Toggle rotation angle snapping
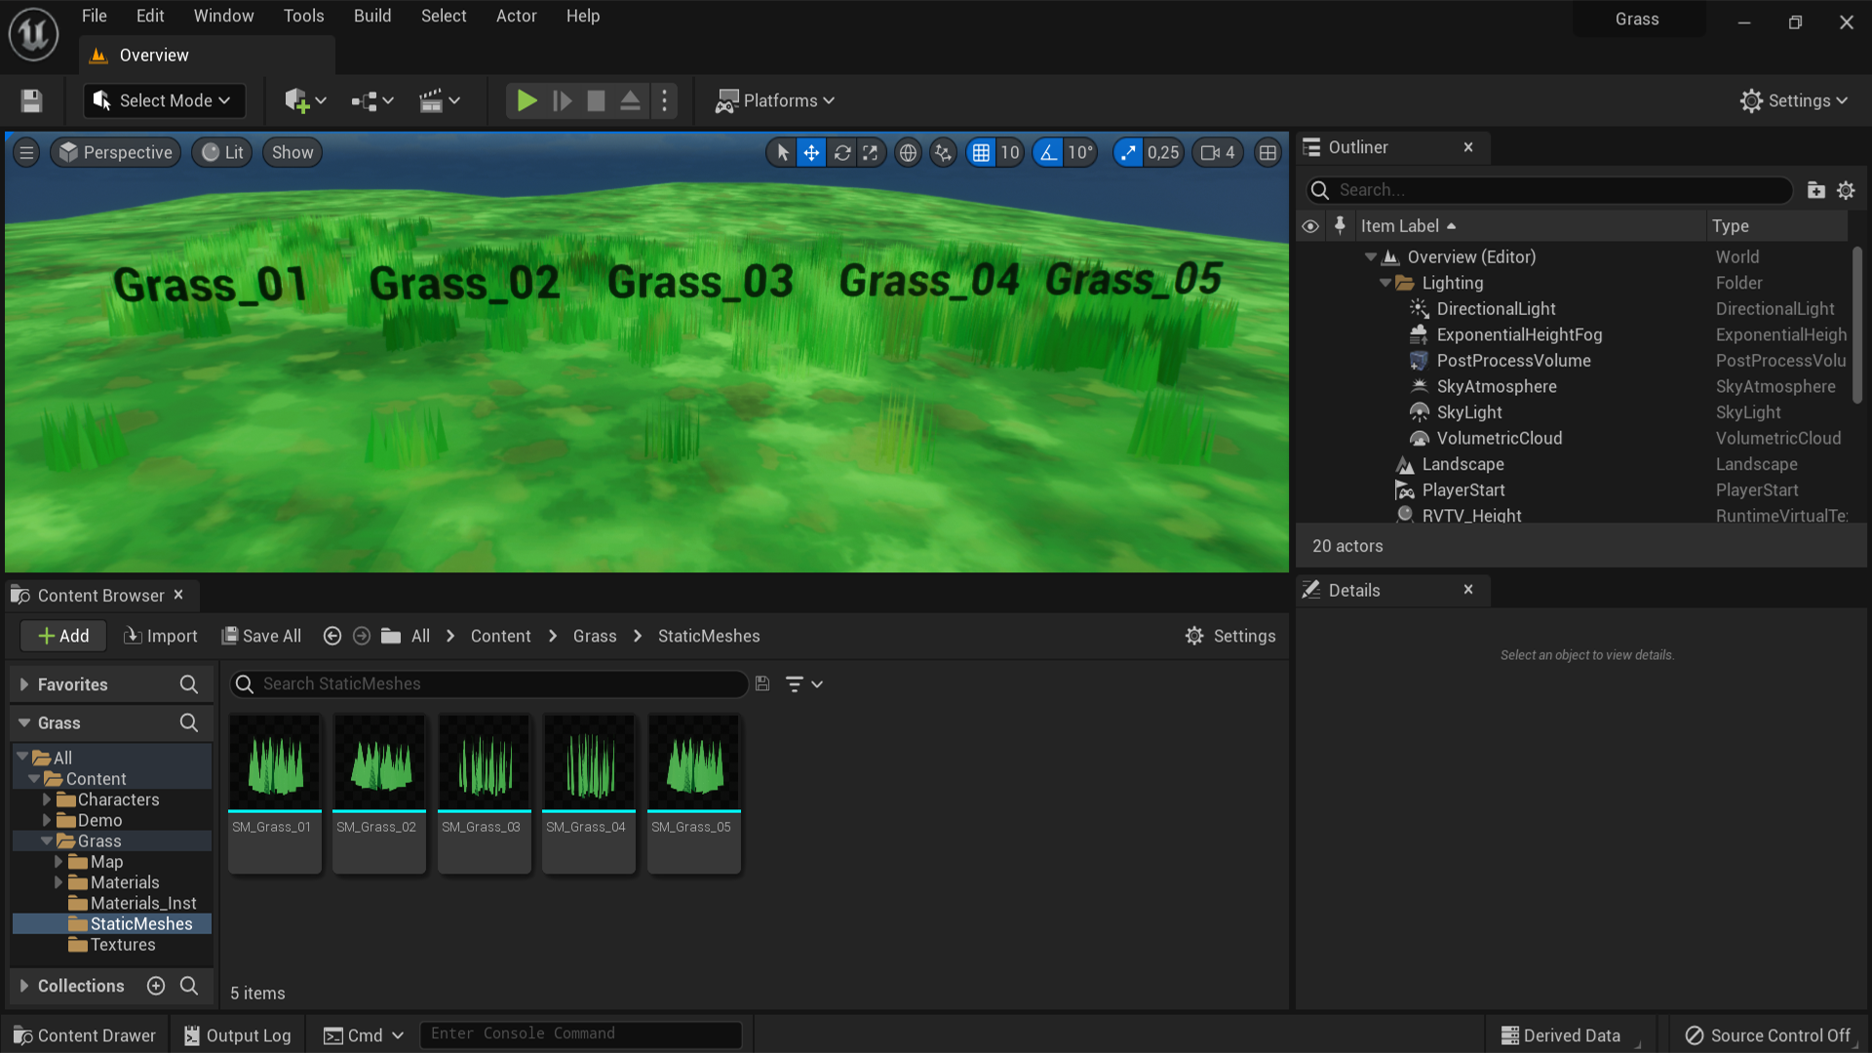This screenshot has height=1053, width=1872. point(1048,153)
